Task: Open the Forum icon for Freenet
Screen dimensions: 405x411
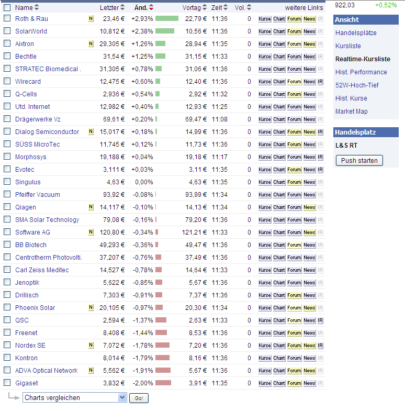Action: pyautogui.click(x=294, y=333)
